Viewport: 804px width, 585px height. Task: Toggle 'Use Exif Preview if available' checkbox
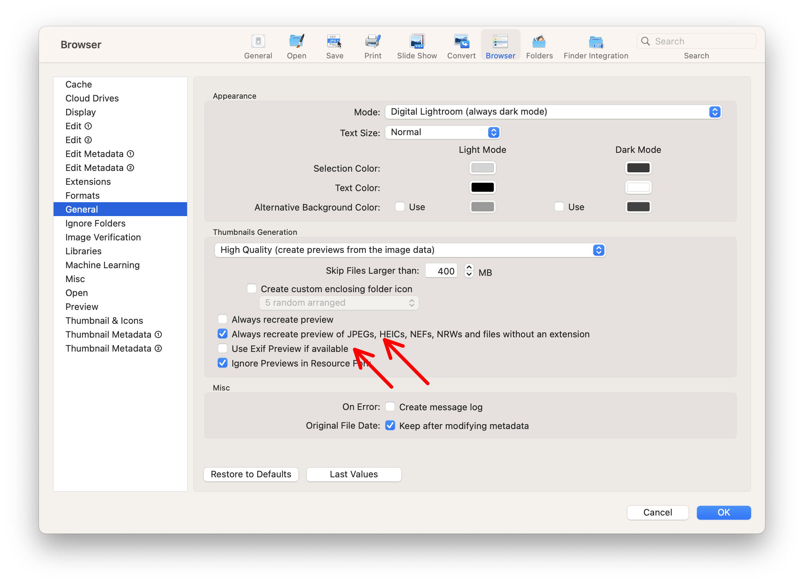click(x=223, y=349)
